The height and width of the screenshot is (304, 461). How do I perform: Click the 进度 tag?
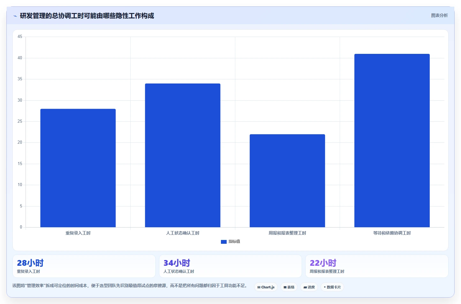click(309, 287)
